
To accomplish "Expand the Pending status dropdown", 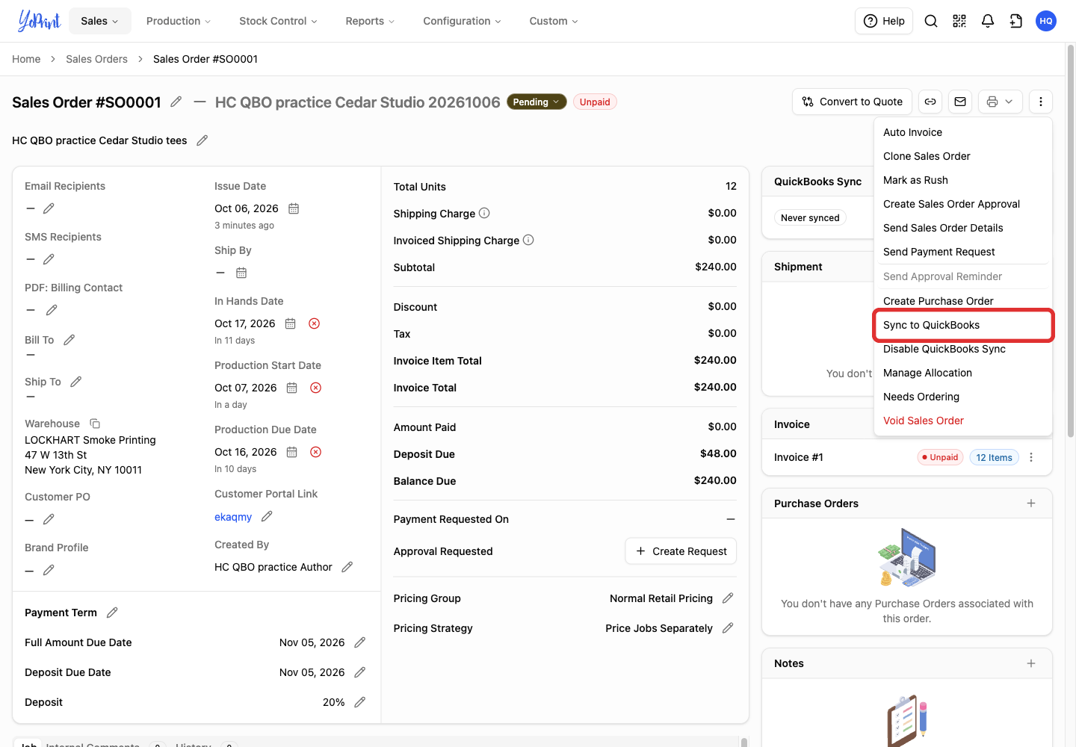I will click(x=537, y=102).
